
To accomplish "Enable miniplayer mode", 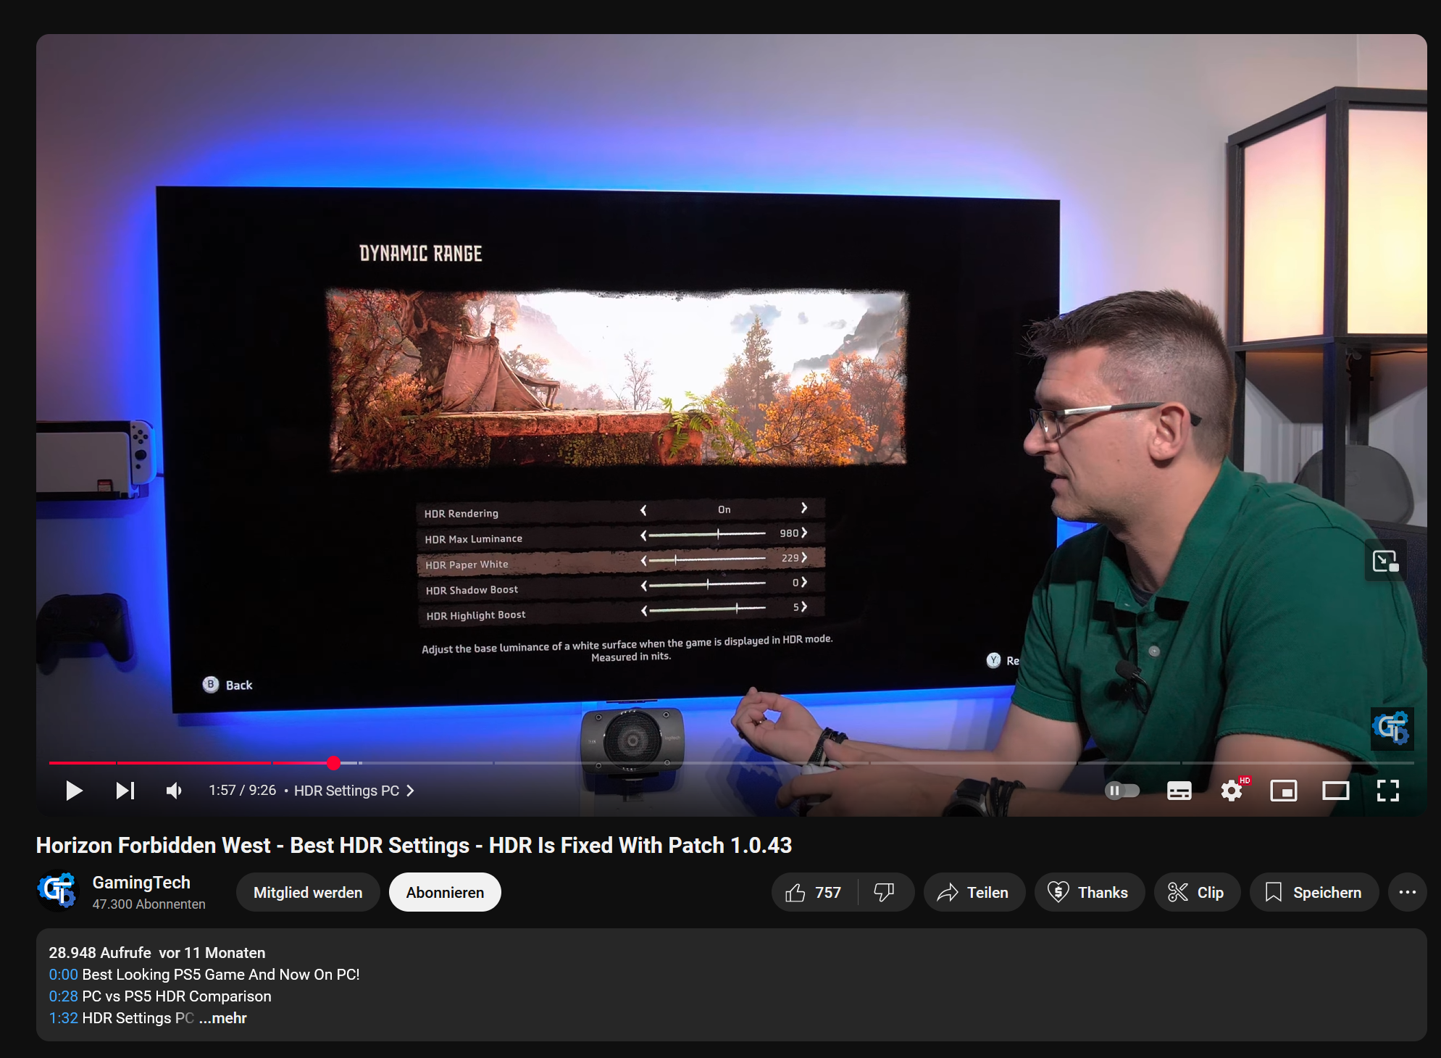I will [1283, 790].
